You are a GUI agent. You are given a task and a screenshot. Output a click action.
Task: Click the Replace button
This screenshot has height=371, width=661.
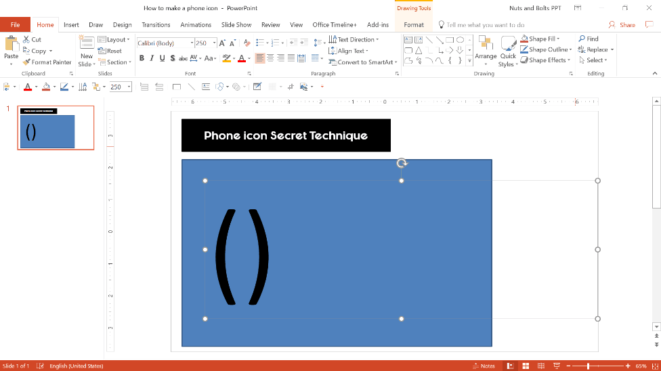click(596, 49)
